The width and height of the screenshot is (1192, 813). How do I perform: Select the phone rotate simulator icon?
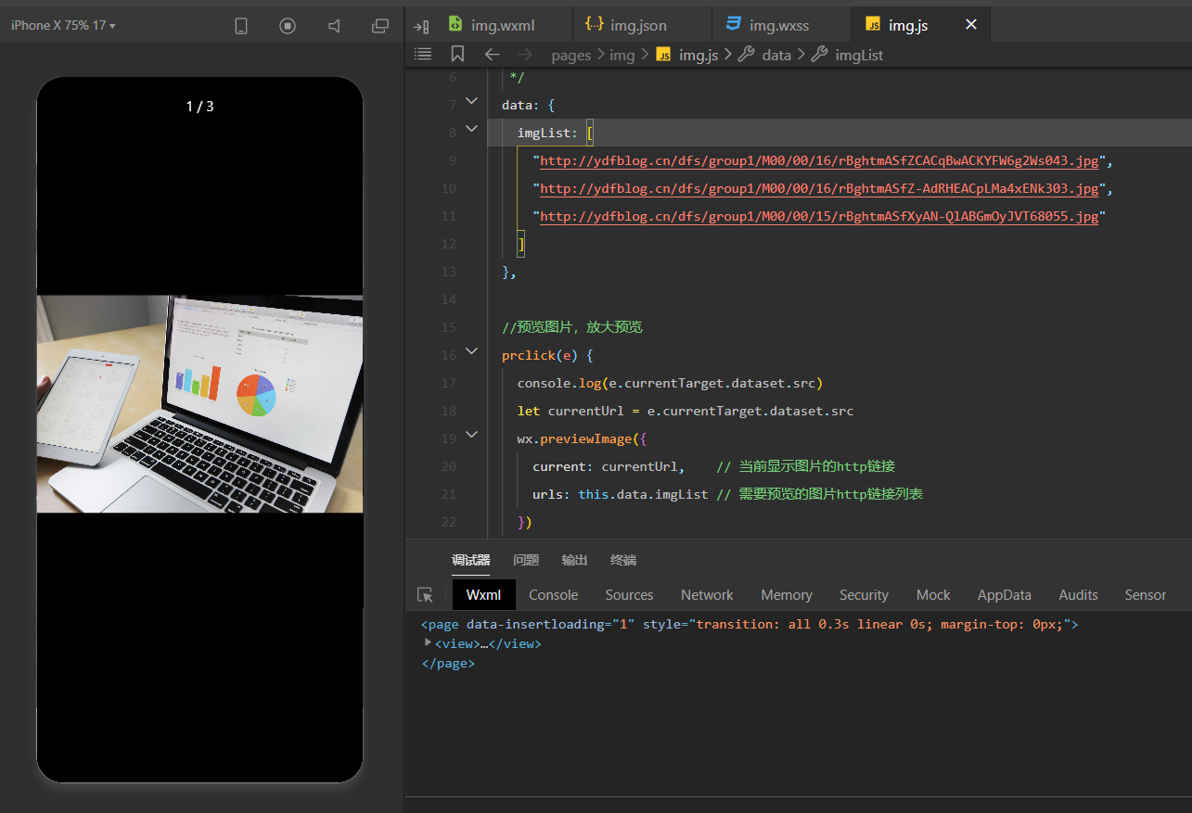[241, 26]
